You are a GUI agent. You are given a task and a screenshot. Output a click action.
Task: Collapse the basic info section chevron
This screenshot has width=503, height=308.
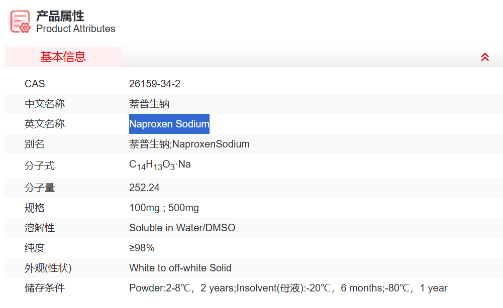[x=485, y=57]
